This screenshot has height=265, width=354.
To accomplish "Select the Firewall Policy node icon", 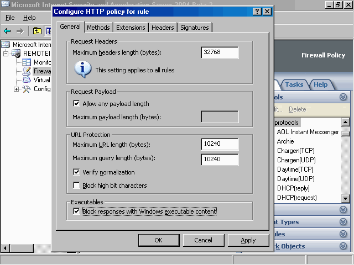I will click(x=27, y=71).
